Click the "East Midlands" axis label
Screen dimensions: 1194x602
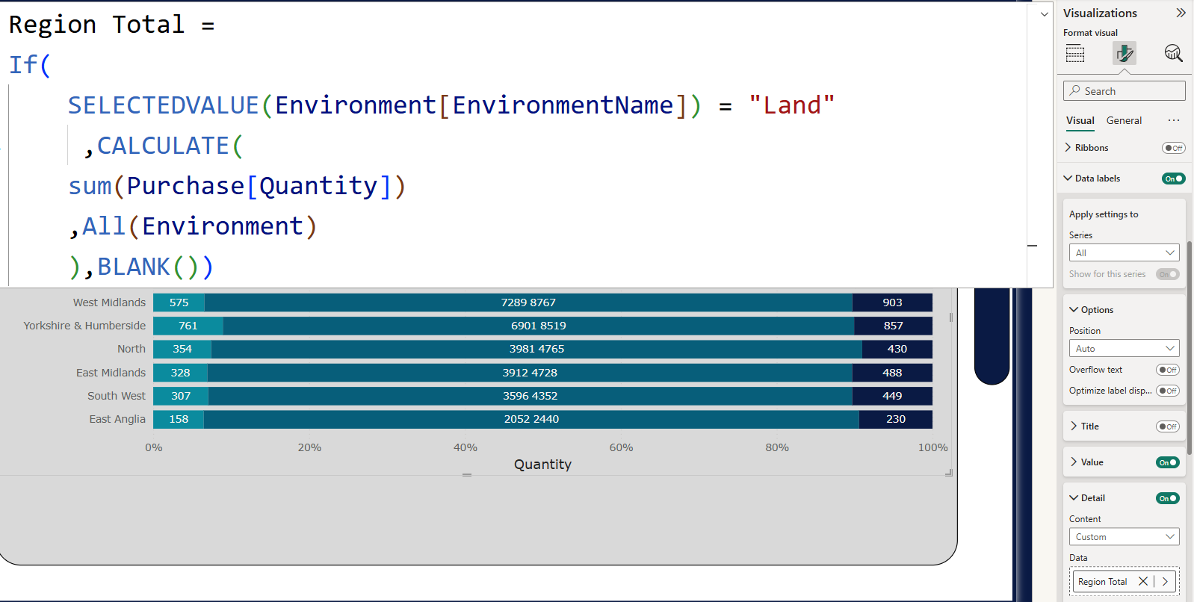tap(111, 373)
